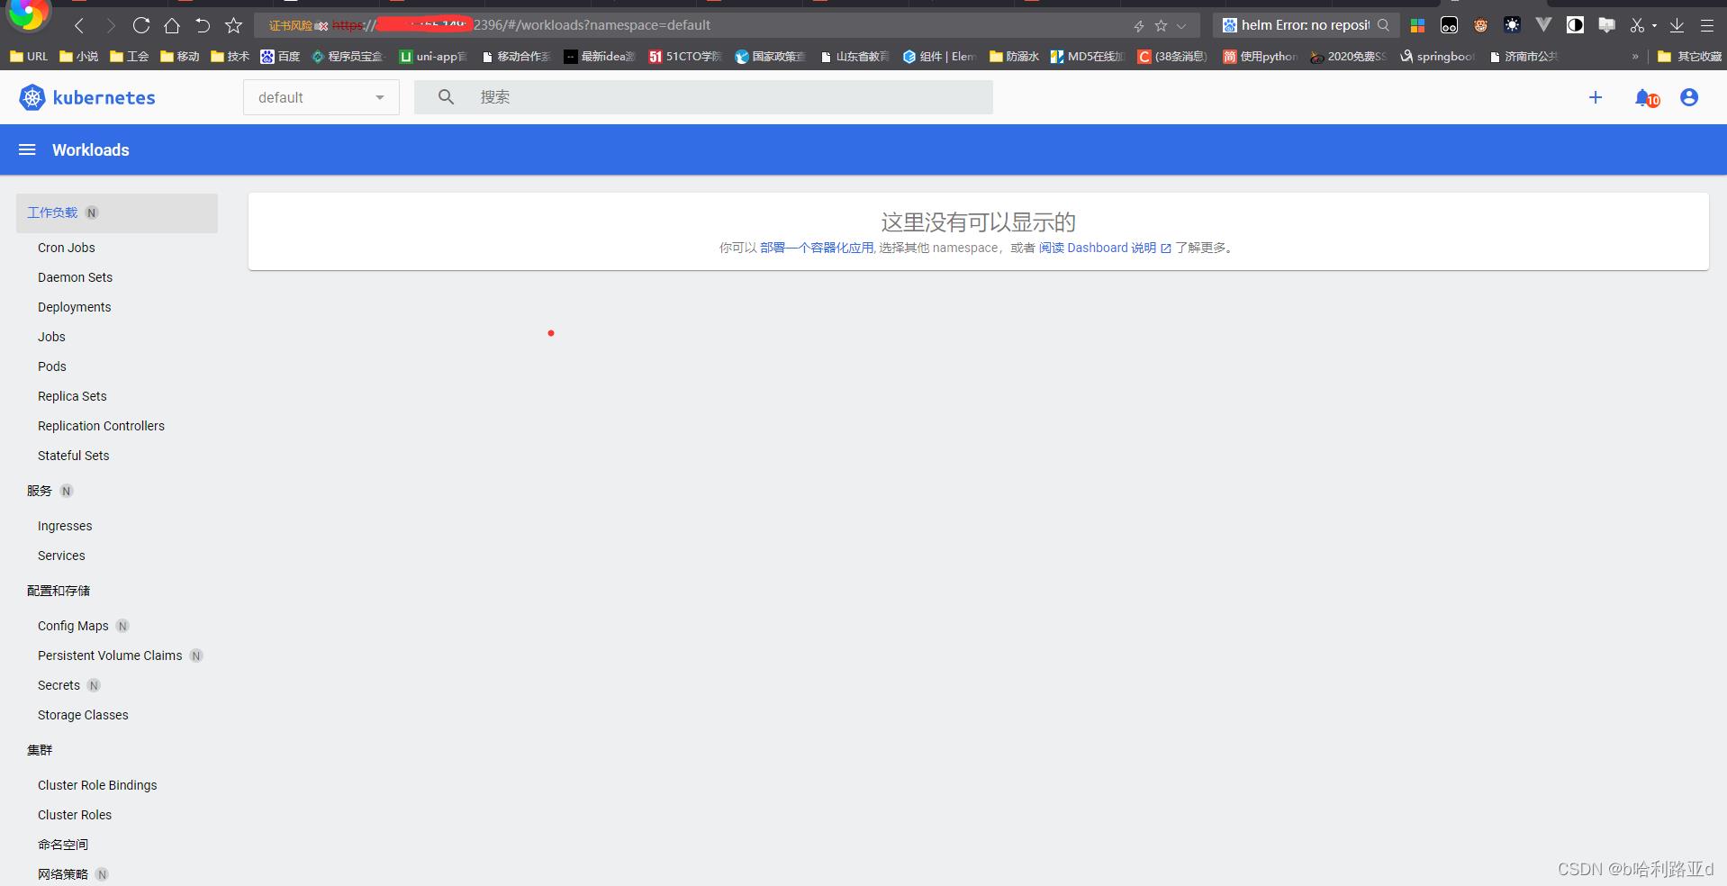Click the kubernetes brand text link

click(x=104, y=97)
